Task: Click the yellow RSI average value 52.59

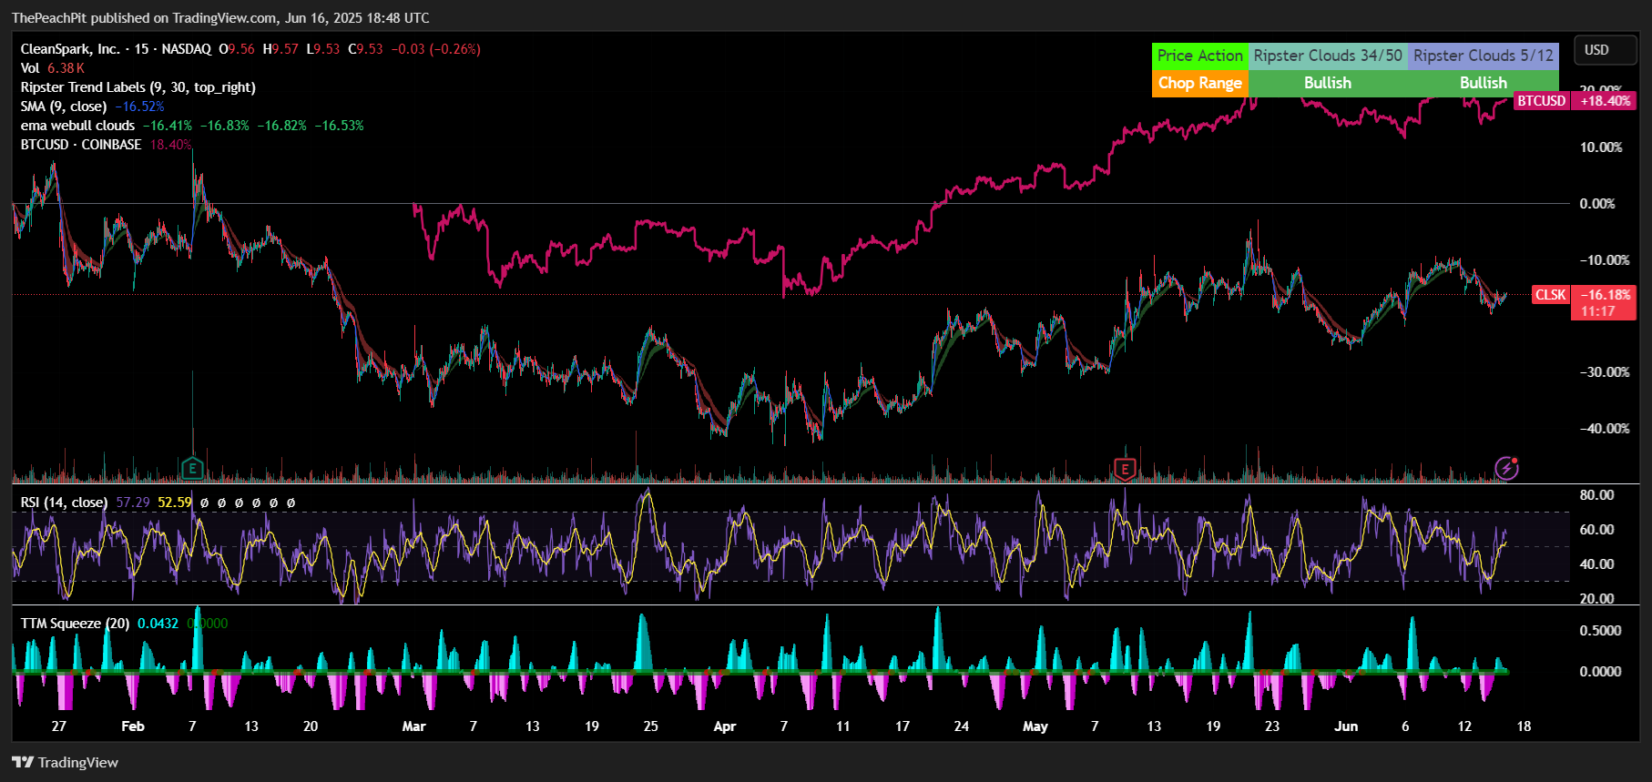Action: (175, 503)
